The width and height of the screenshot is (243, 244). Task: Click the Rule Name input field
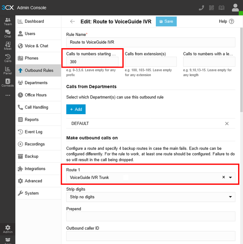coord(151,42)
